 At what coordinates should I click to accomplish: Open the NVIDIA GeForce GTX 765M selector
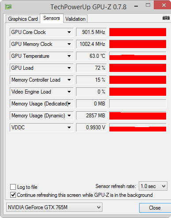54,207
